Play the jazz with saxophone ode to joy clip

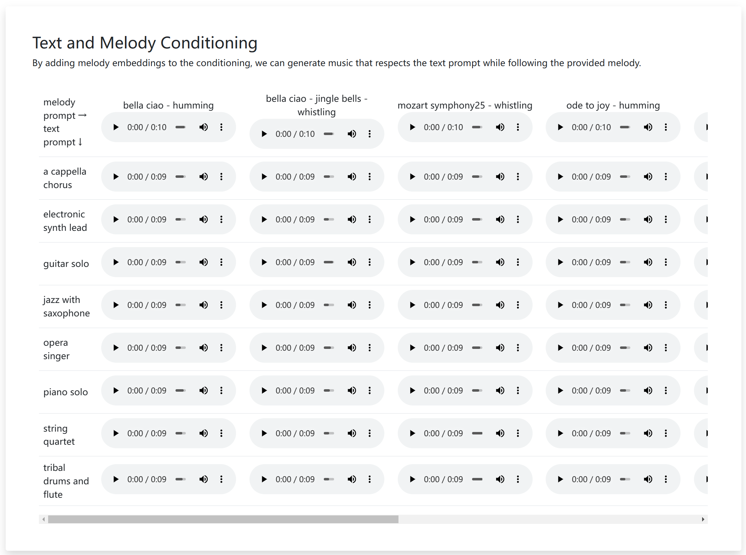tap(561, 305)
